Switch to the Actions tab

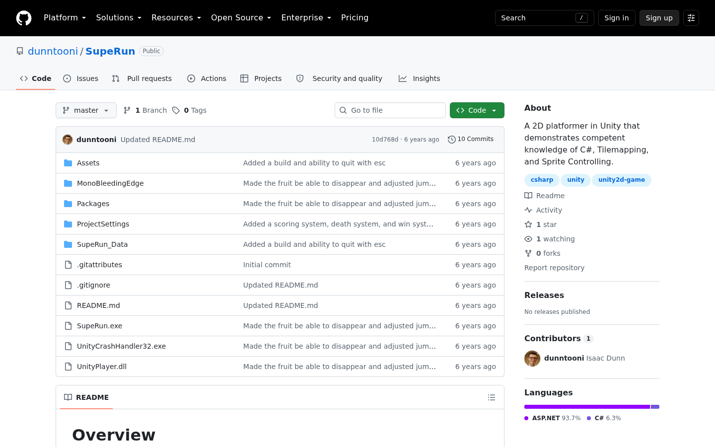tap(207, 78)
